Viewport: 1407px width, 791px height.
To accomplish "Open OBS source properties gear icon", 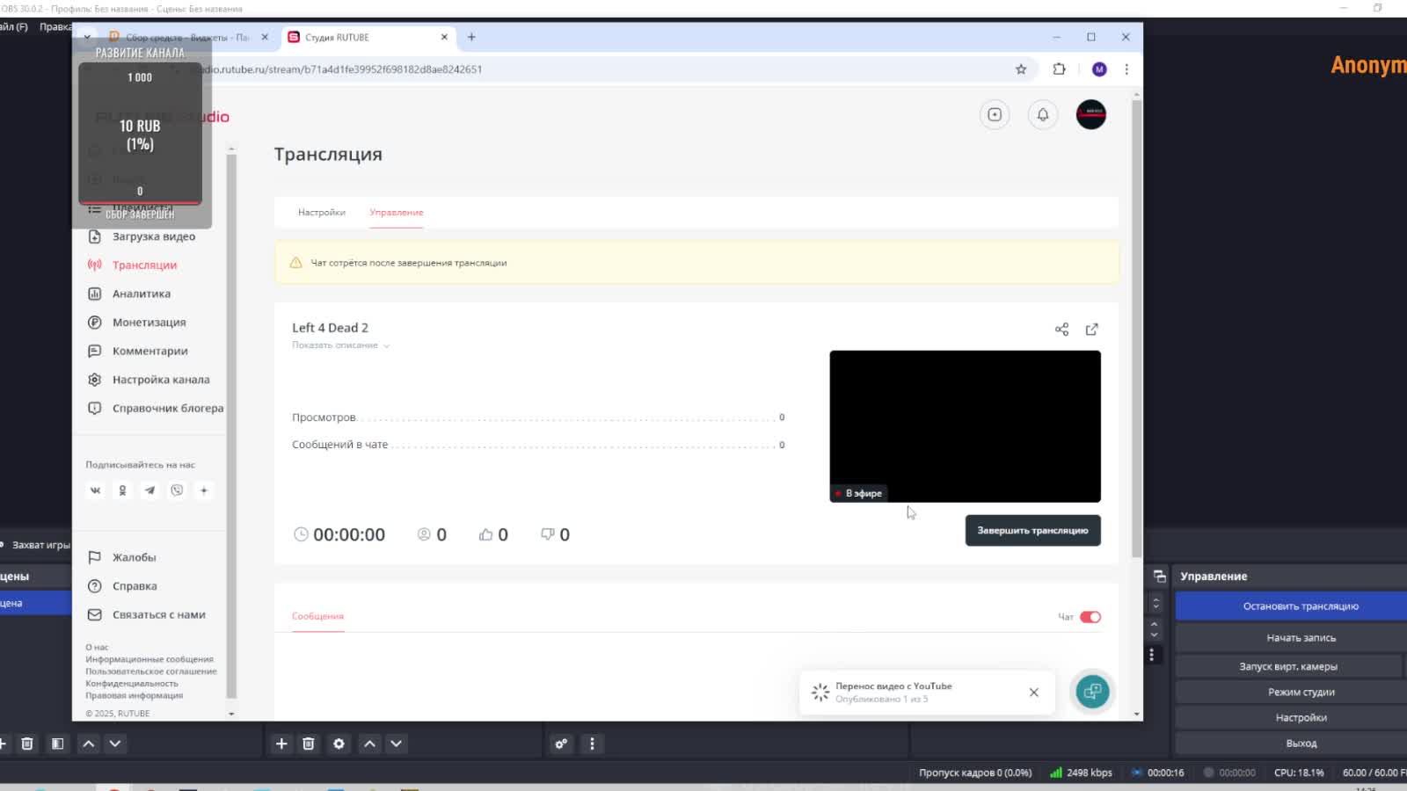I will pos(339,744).
